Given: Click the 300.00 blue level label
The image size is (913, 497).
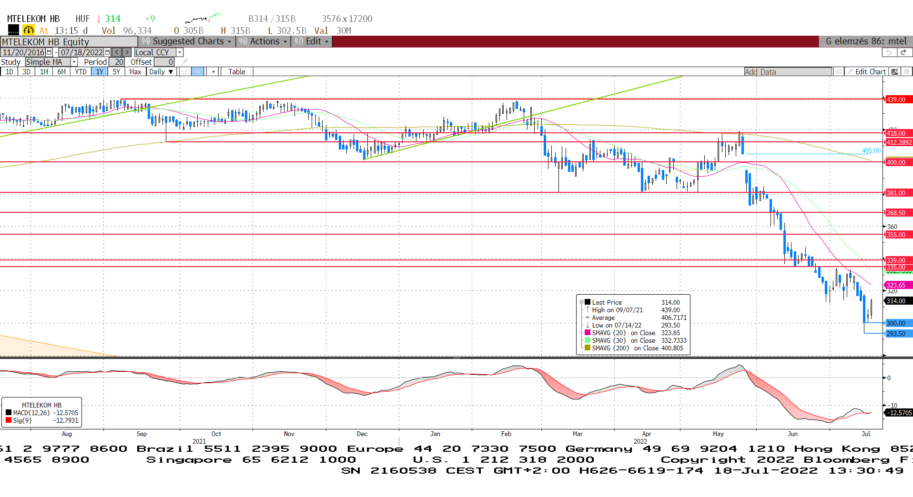Looking at the screenshot, I should coord(899,323).
